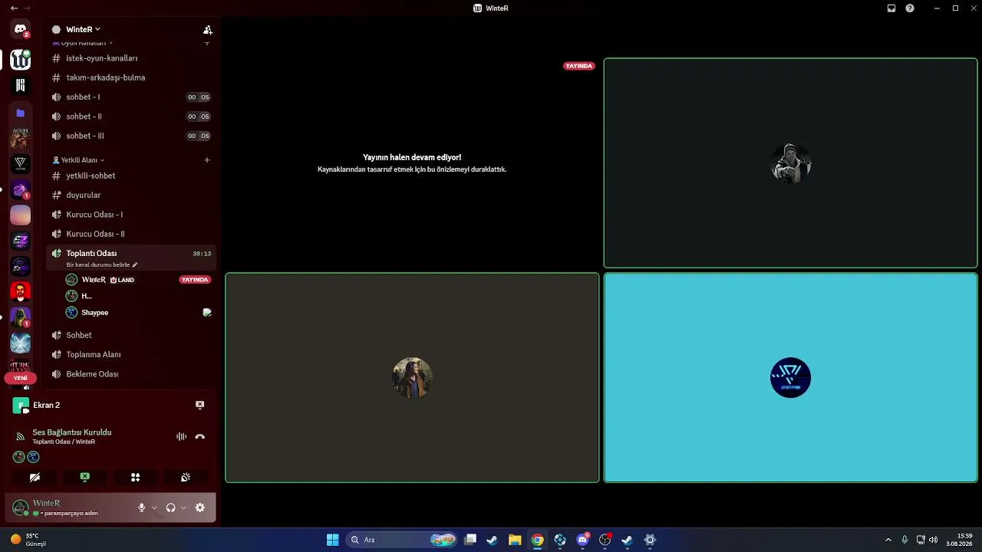The width and height of the screenshot is (982, 552).
Task: Open Discord direct messages home icon
Action: coord(21,29)
